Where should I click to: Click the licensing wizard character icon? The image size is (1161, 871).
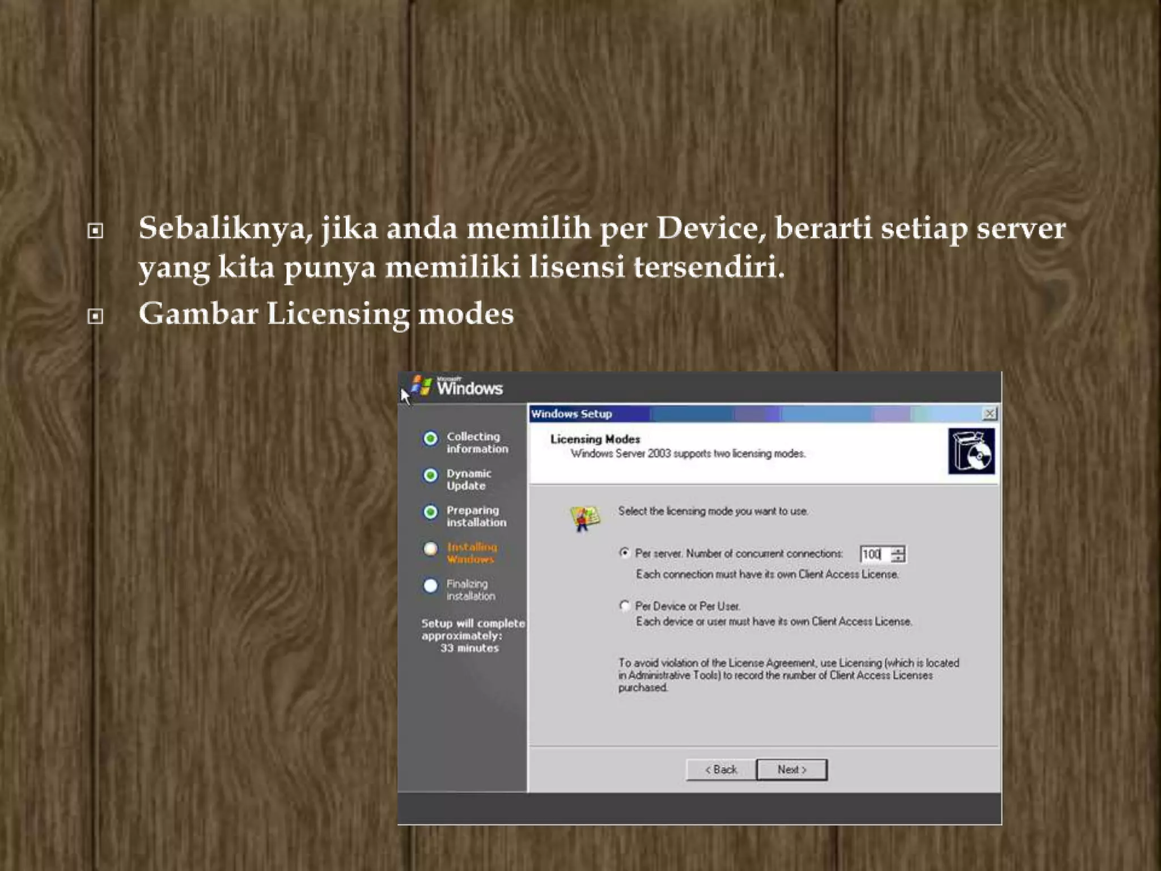(x=584, y=517)
